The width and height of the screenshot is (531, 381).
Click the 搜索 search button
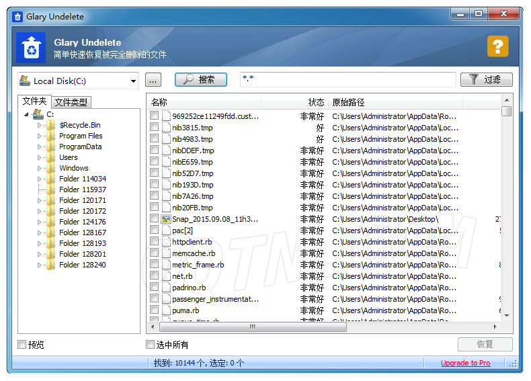[x=200, y=79]
